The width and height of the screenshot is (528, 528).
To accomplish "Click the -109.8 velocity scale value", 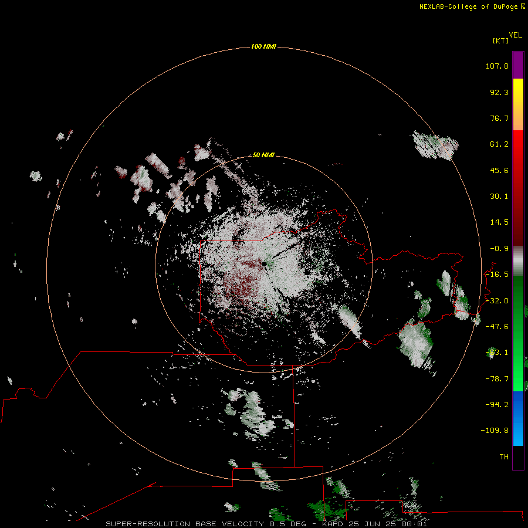I will [495, 431].
